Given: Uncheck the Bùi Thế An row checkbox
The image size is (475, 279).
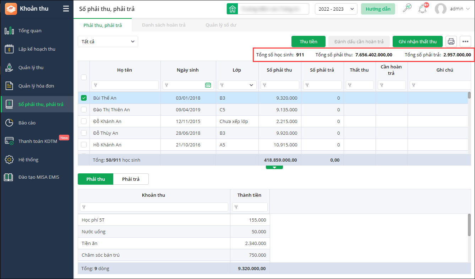Looking at the screenshot, I should pyautogui.click(x=84, y=98).
